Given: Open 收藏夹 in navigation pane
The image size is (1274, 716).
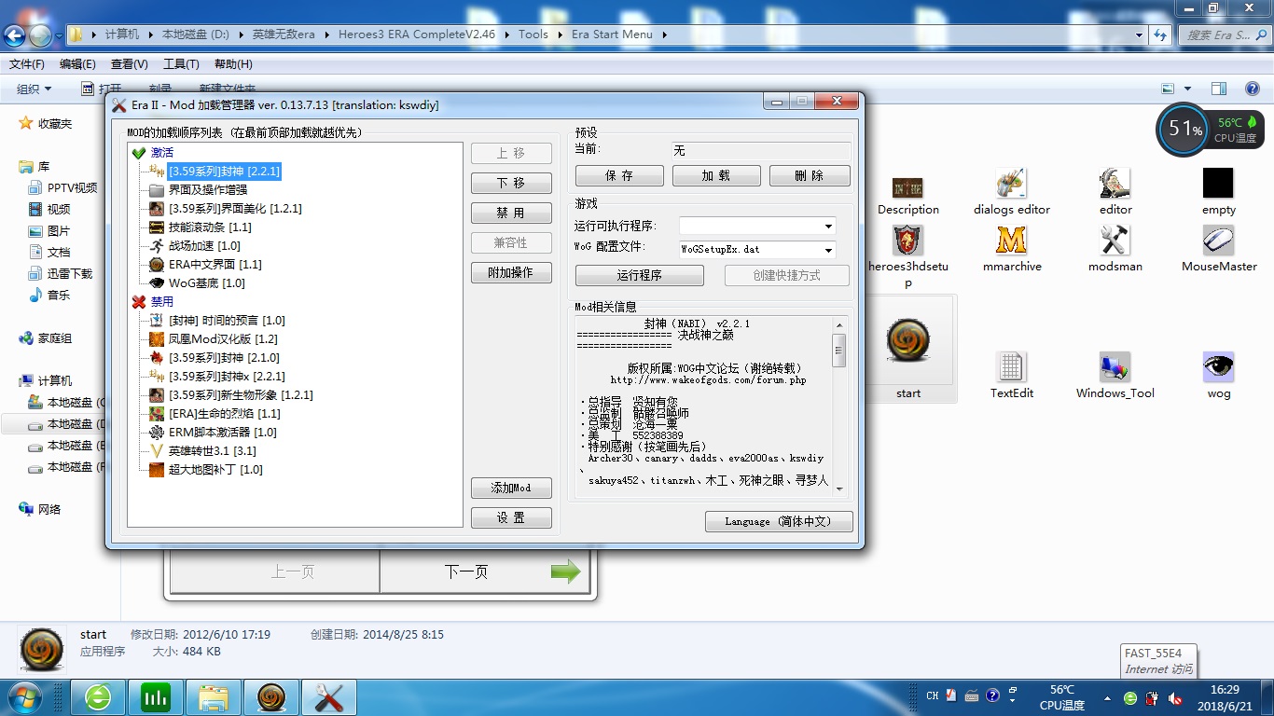Looking at the screenshot, I should click(x=55, y=123).
